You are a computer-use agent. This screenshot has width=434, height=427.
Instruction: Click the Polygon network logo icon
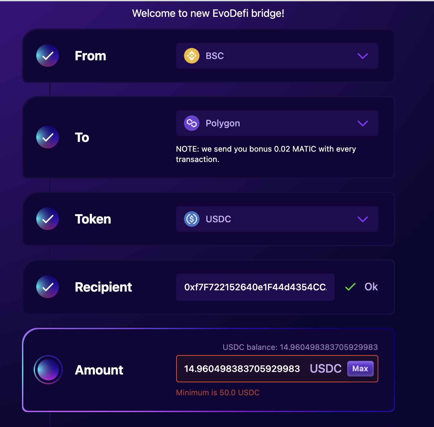click(192, 123)
